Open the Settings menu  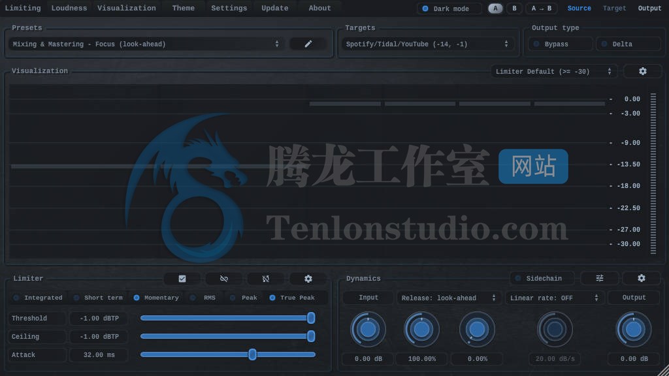[229, 8]
